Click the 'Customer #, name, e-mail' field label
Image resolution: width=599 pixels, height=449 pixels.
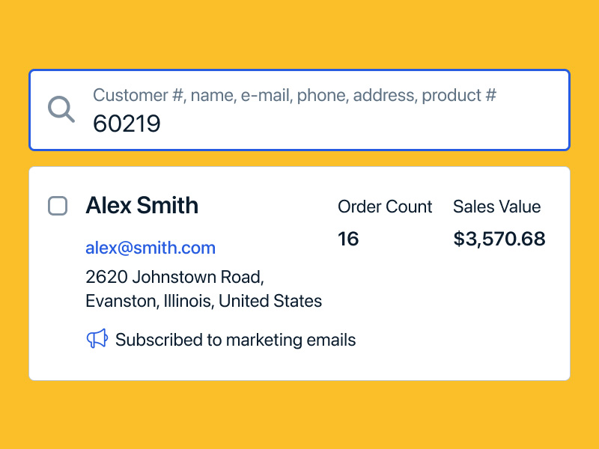point(294,95)
